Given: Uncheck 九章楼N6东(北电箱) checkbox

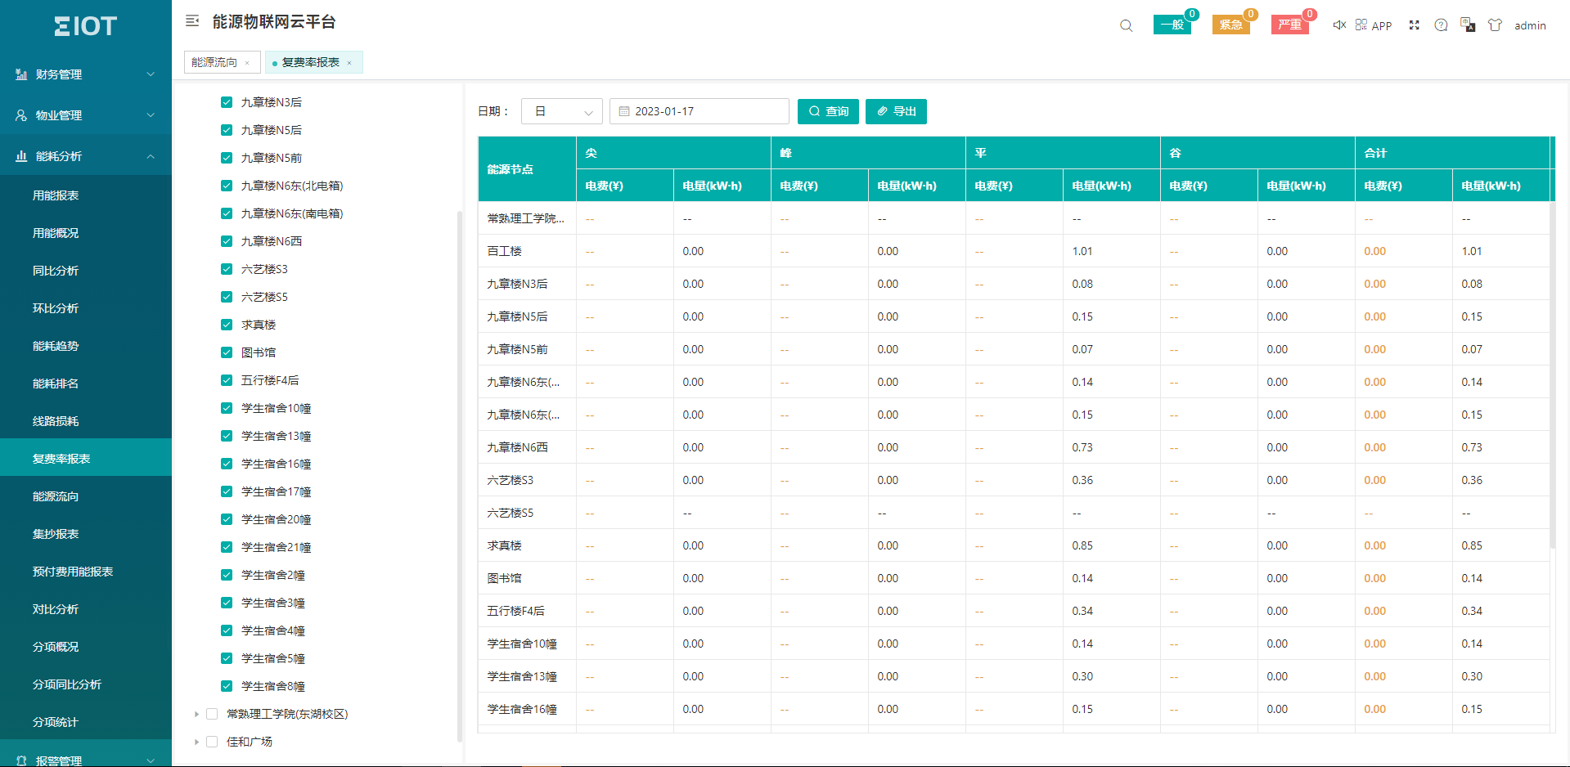Looking at the screenshot, I should [227, 186].
